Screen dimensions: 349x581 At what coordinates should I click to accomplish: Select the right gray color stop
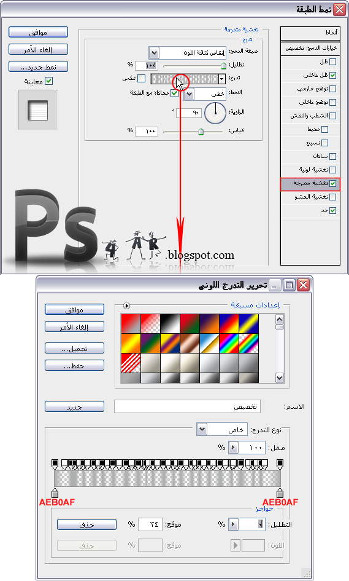(280, 492)
